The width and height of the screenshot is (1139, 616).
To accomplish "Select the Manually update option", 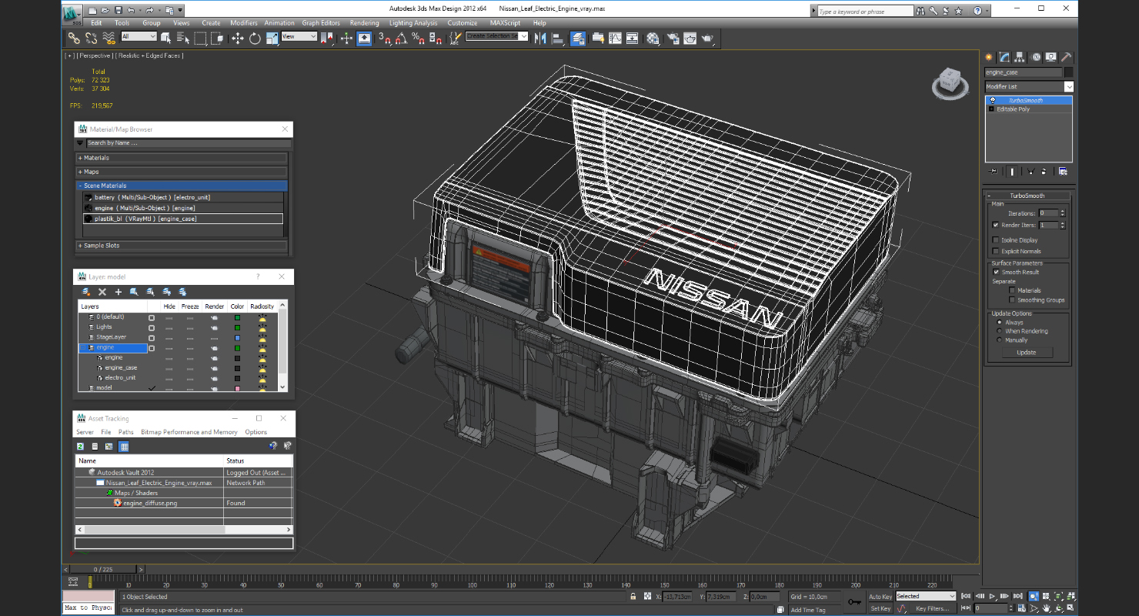I will click(x=999, y=340).
